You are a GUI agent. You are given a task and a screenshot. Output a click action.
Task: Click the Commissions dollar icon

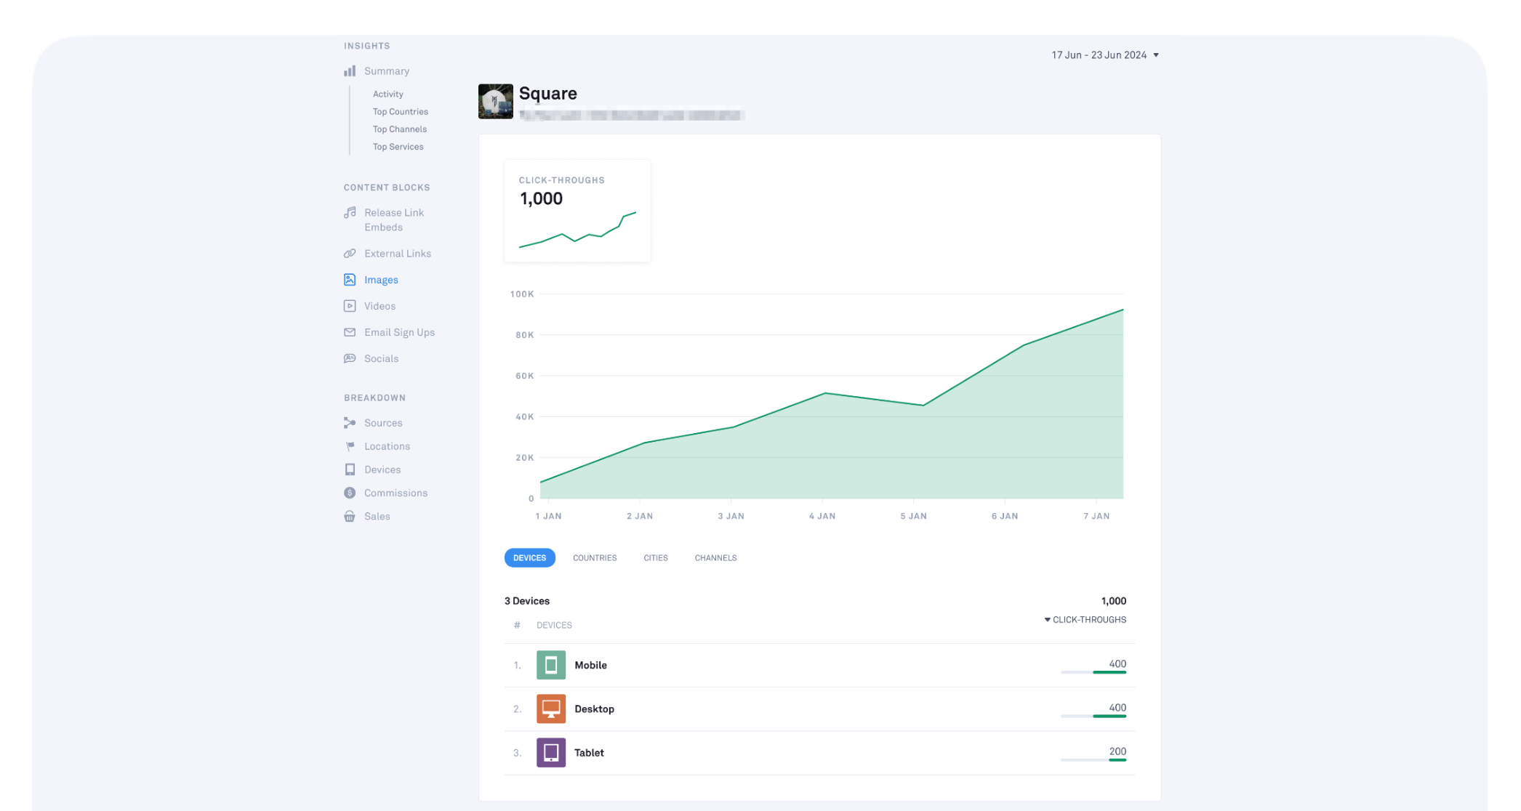click(350, 493)
